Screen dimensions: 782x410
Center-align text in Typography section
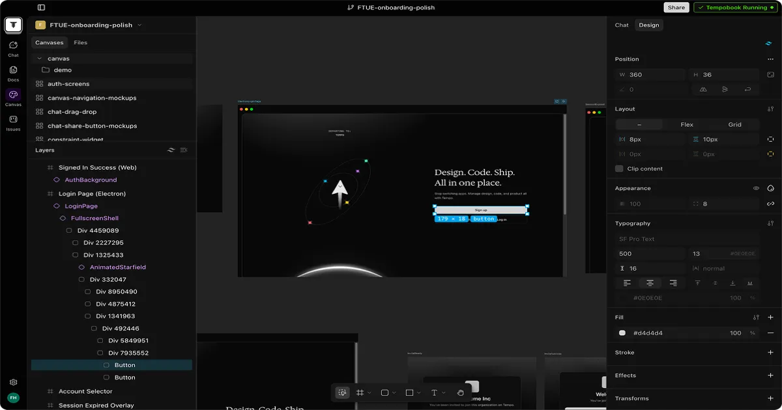click(650, 283)
